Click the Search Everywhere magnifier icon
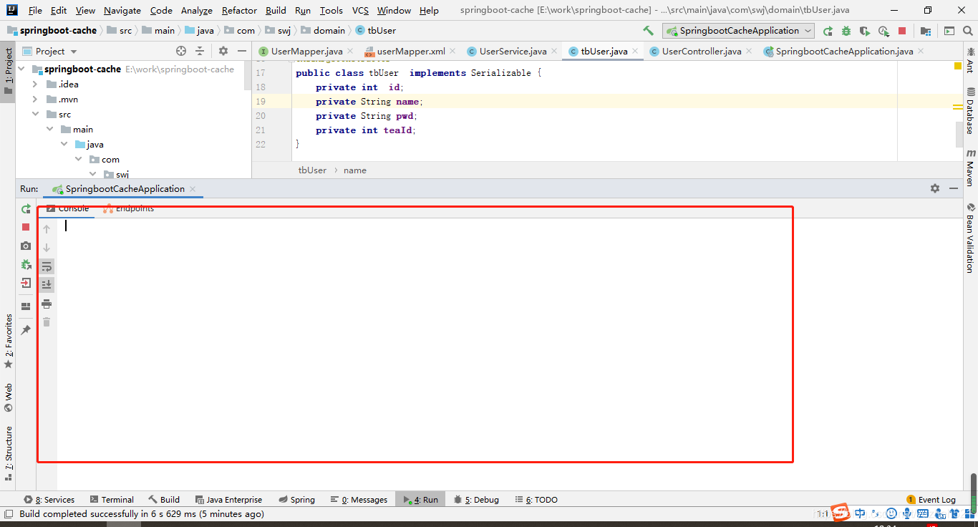The height and width of the screenshot is (527, 978). [968, 31]
